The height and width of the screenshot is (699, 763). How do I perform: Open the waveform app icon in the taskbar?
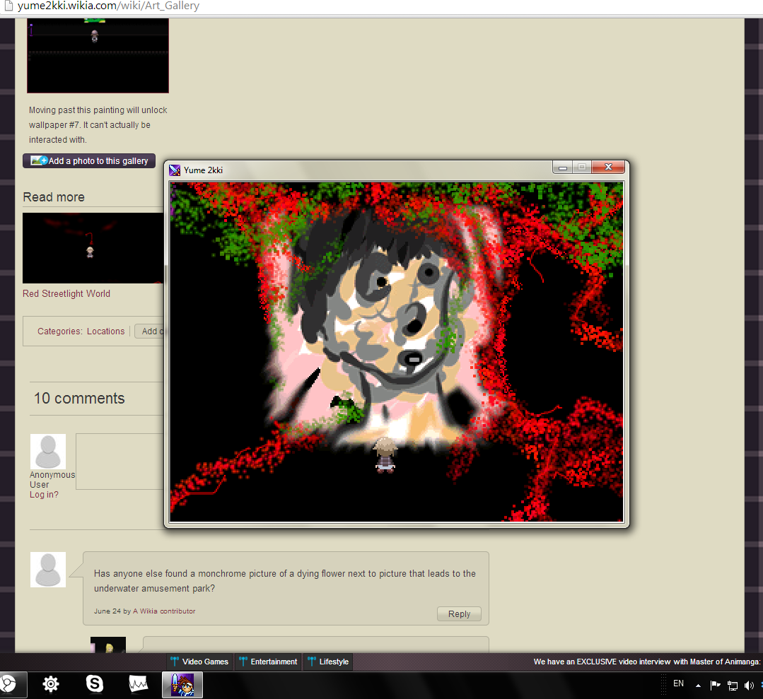tap(138, 684)
